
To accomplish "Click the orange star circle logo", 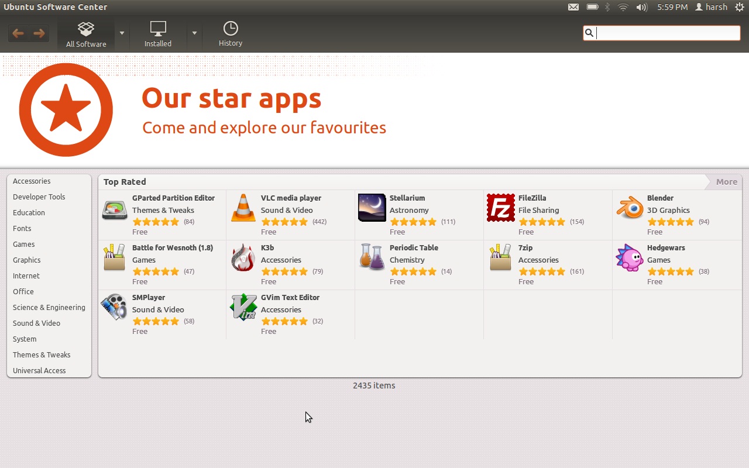I will pos(66,110).
